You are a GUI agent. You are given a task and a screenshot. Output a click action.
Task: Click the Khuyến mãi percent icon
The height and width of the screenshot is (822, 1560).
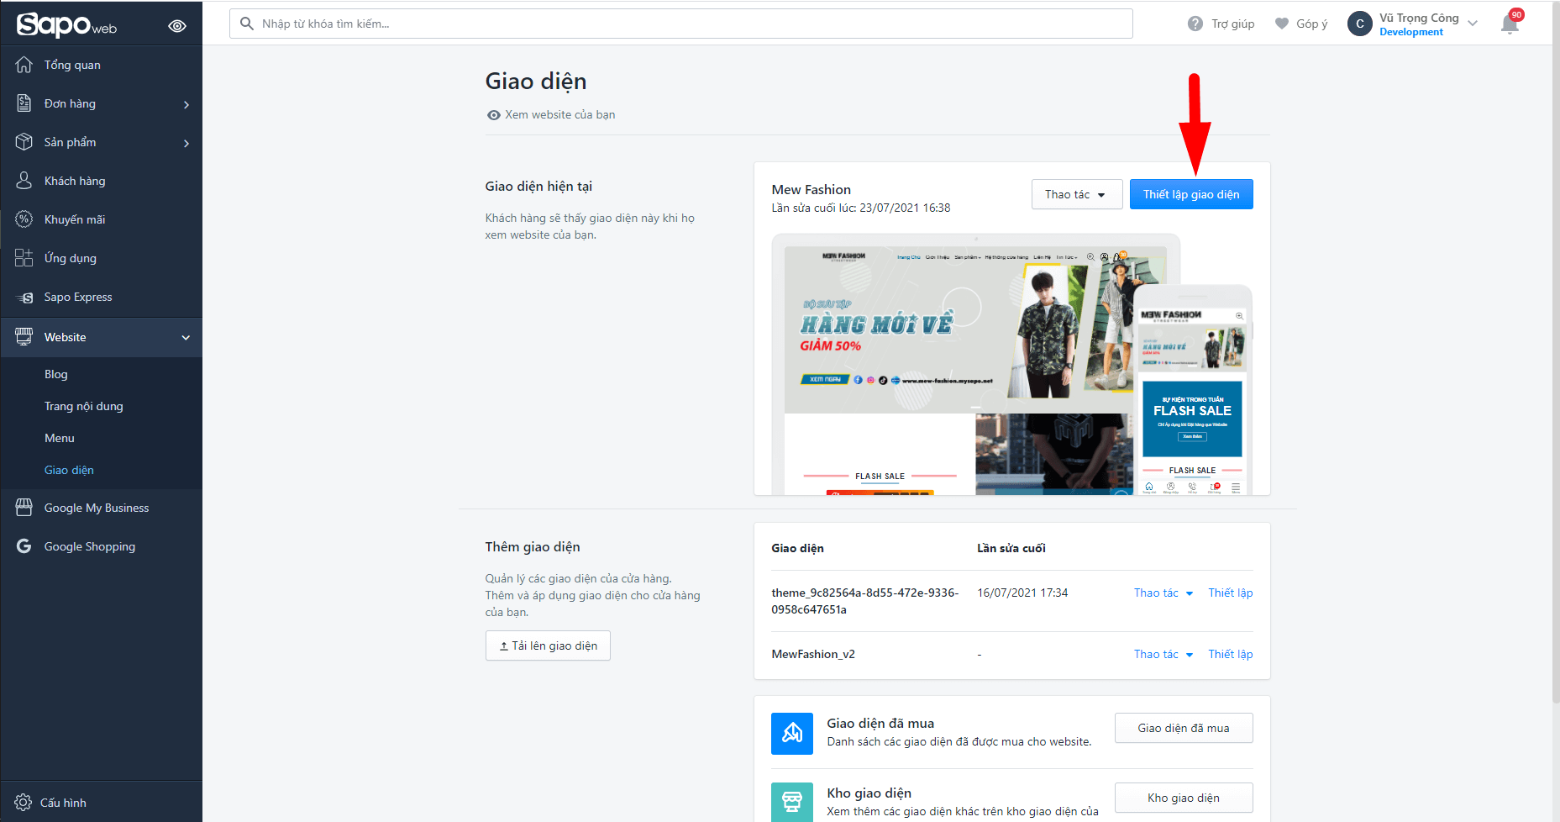(24, 219)
